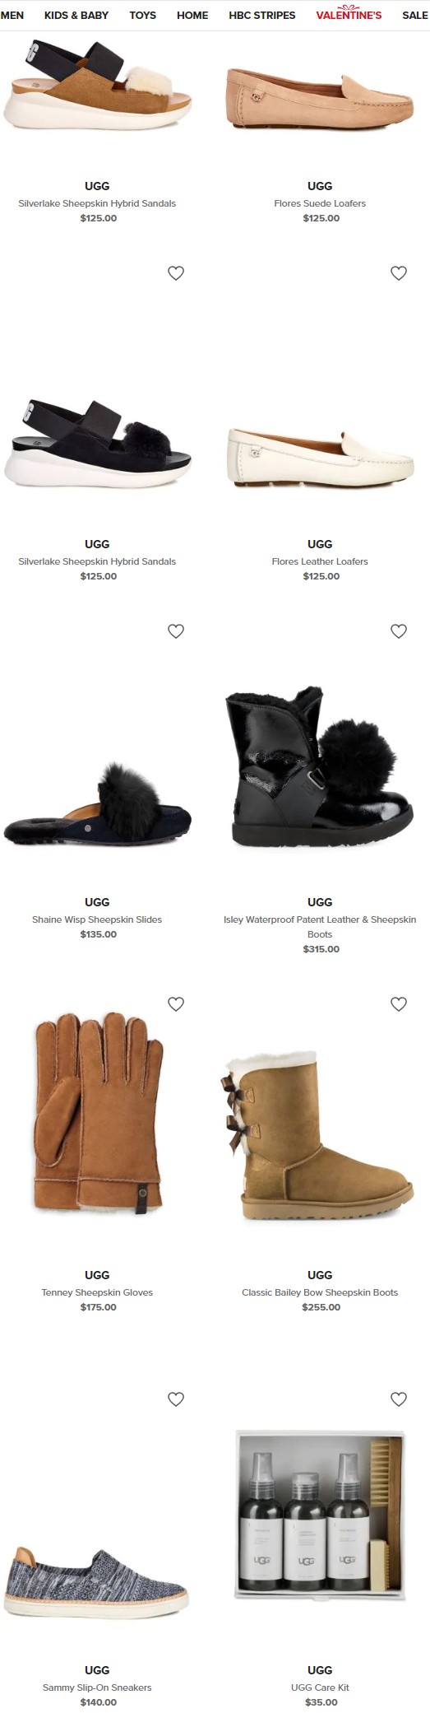The height and width of the screenshot is (1713, 430).
Task: Open the Kids & Baby menu
Action: (76, 15)
